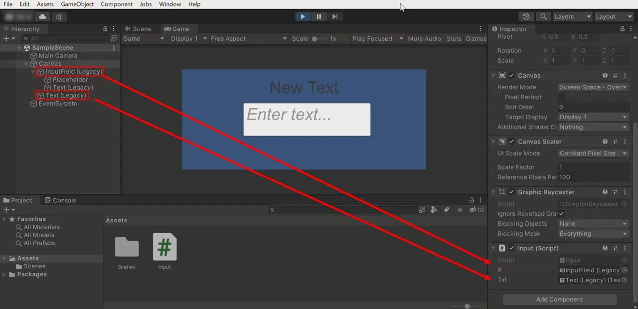Image resolution: width=638 pixels, height=309 pixels.
Task: Open help reference for Canvas component
Action: click(605, 76)
